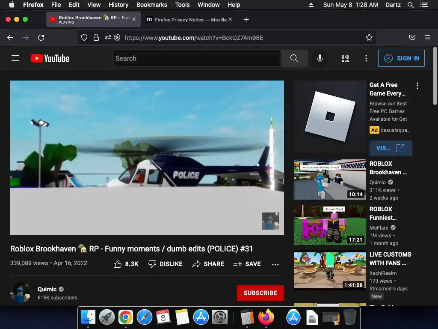Screen dimensions: 438x329
Task: Go to the YouTube home logo
Action: click(50, 58)
